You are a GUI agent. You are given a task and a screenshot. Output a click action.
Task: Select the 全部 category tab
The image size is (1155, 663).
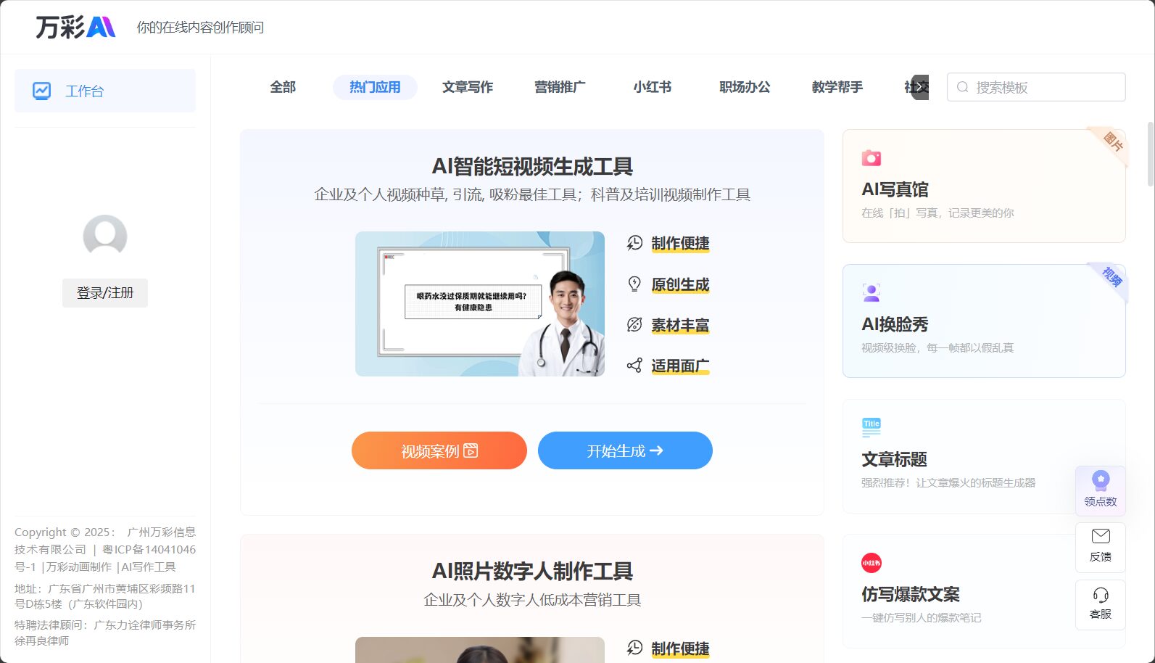(x=283, y=87)
